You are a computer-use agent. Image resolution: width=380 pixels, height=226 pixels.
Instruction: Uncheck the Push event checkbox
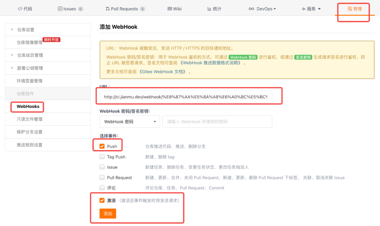102,146
